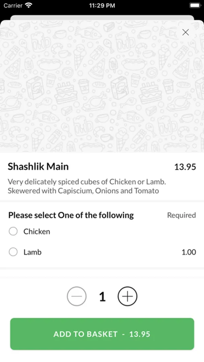The width and height of the screenshot is (204, 362).
Task: Tap the Shashlik Main title
Action: (38, 167)
